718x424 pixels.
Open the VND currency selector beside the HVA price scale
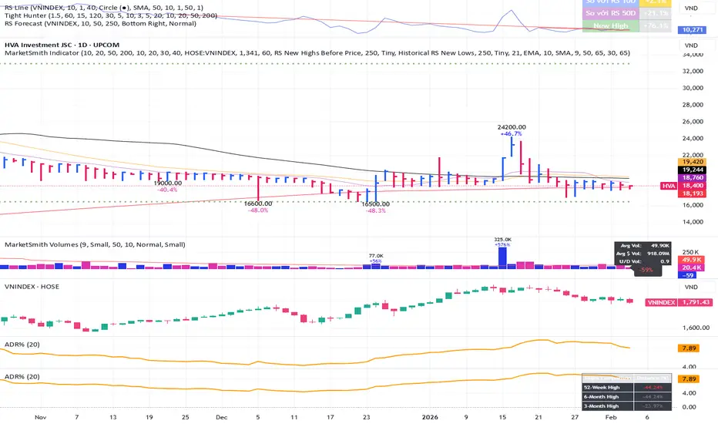(x=691, y=45)
